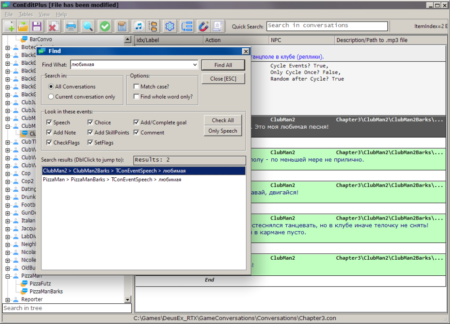The height and width of the screenshot is (324, 450).
Task: Click the magnet toolbar icon
Action: (x=203, y=27)
